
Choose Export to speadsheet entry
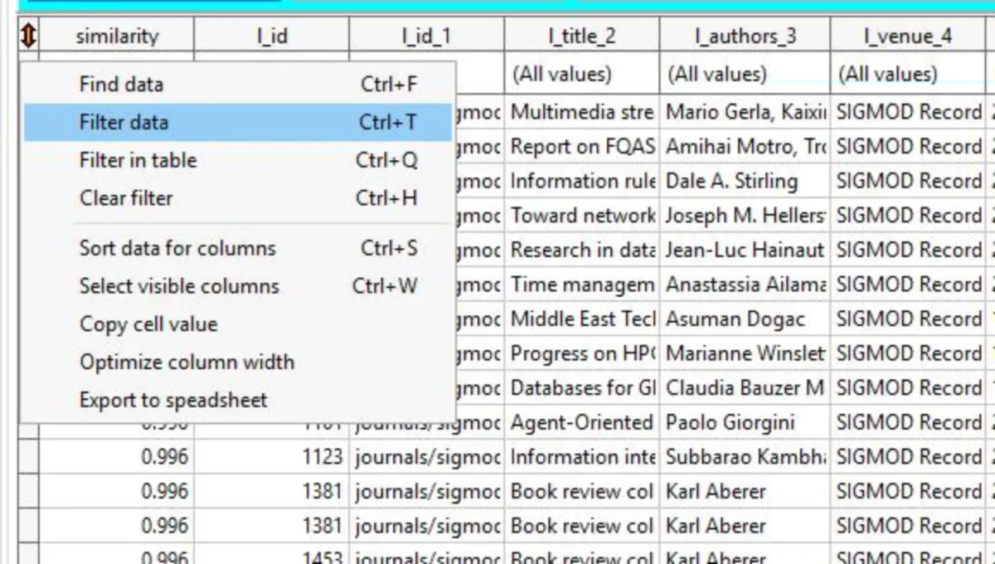238,401
